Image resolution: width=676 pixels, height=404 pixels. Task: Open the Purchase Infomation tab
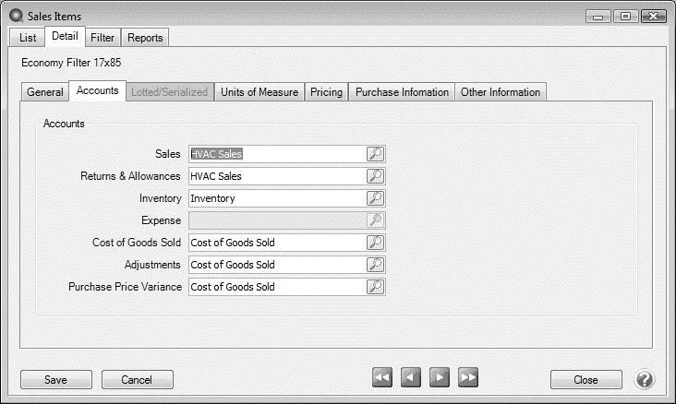[402, 92]
